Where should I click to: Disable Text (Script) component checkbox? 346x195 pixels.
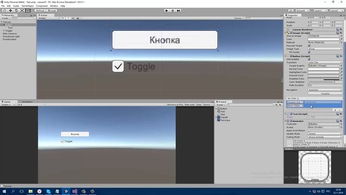[291, 114]
